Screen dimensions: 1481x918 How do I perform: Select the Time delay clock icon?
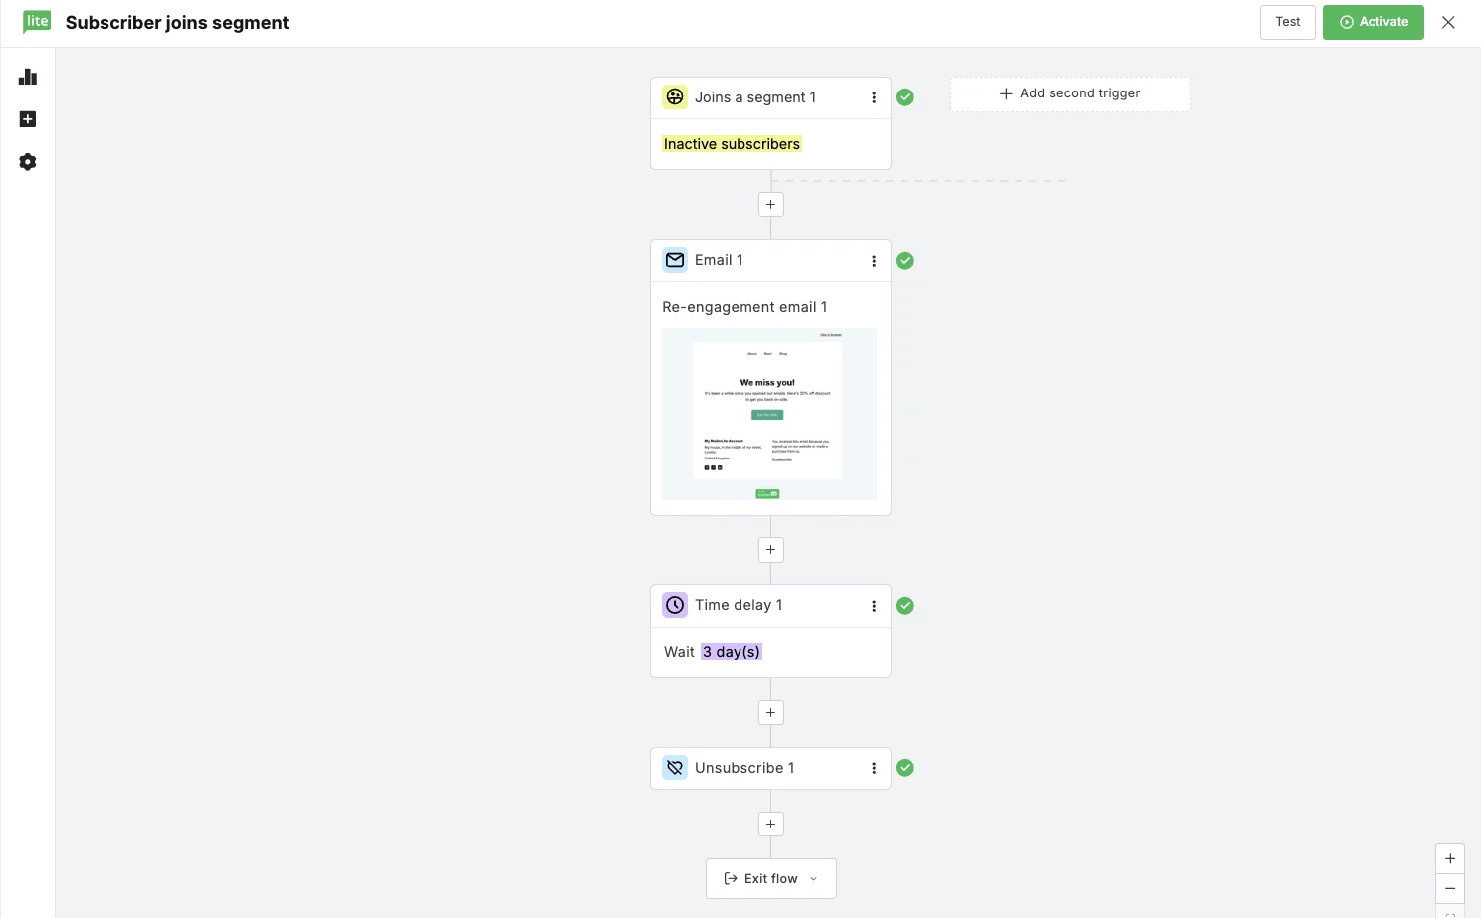(675, 605)
